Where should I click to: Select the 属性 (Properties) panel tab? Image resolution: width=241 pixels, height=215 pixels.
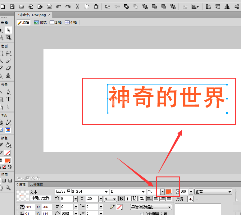coord(21,184)
